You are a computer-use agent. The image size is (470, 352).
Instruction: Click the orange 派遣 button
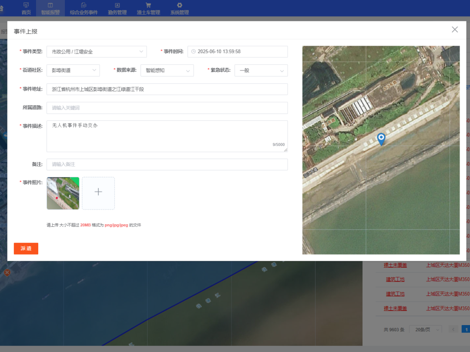point(26,249)
